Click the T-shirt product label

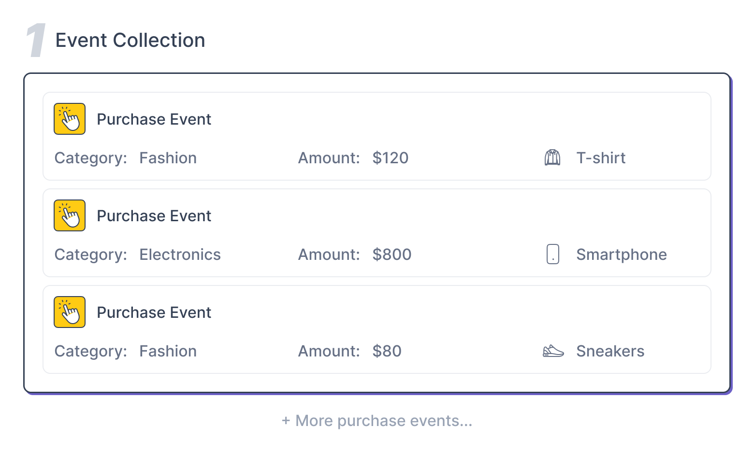tap(601, 158)
